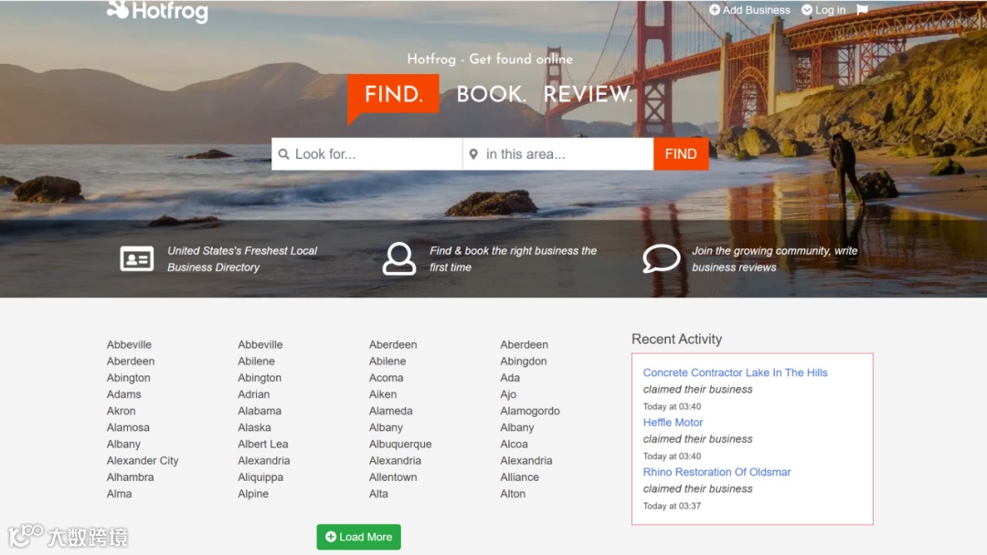987x555 pixels.
Task: Click the magnifier icon in search field
Action: pos(284,154)
